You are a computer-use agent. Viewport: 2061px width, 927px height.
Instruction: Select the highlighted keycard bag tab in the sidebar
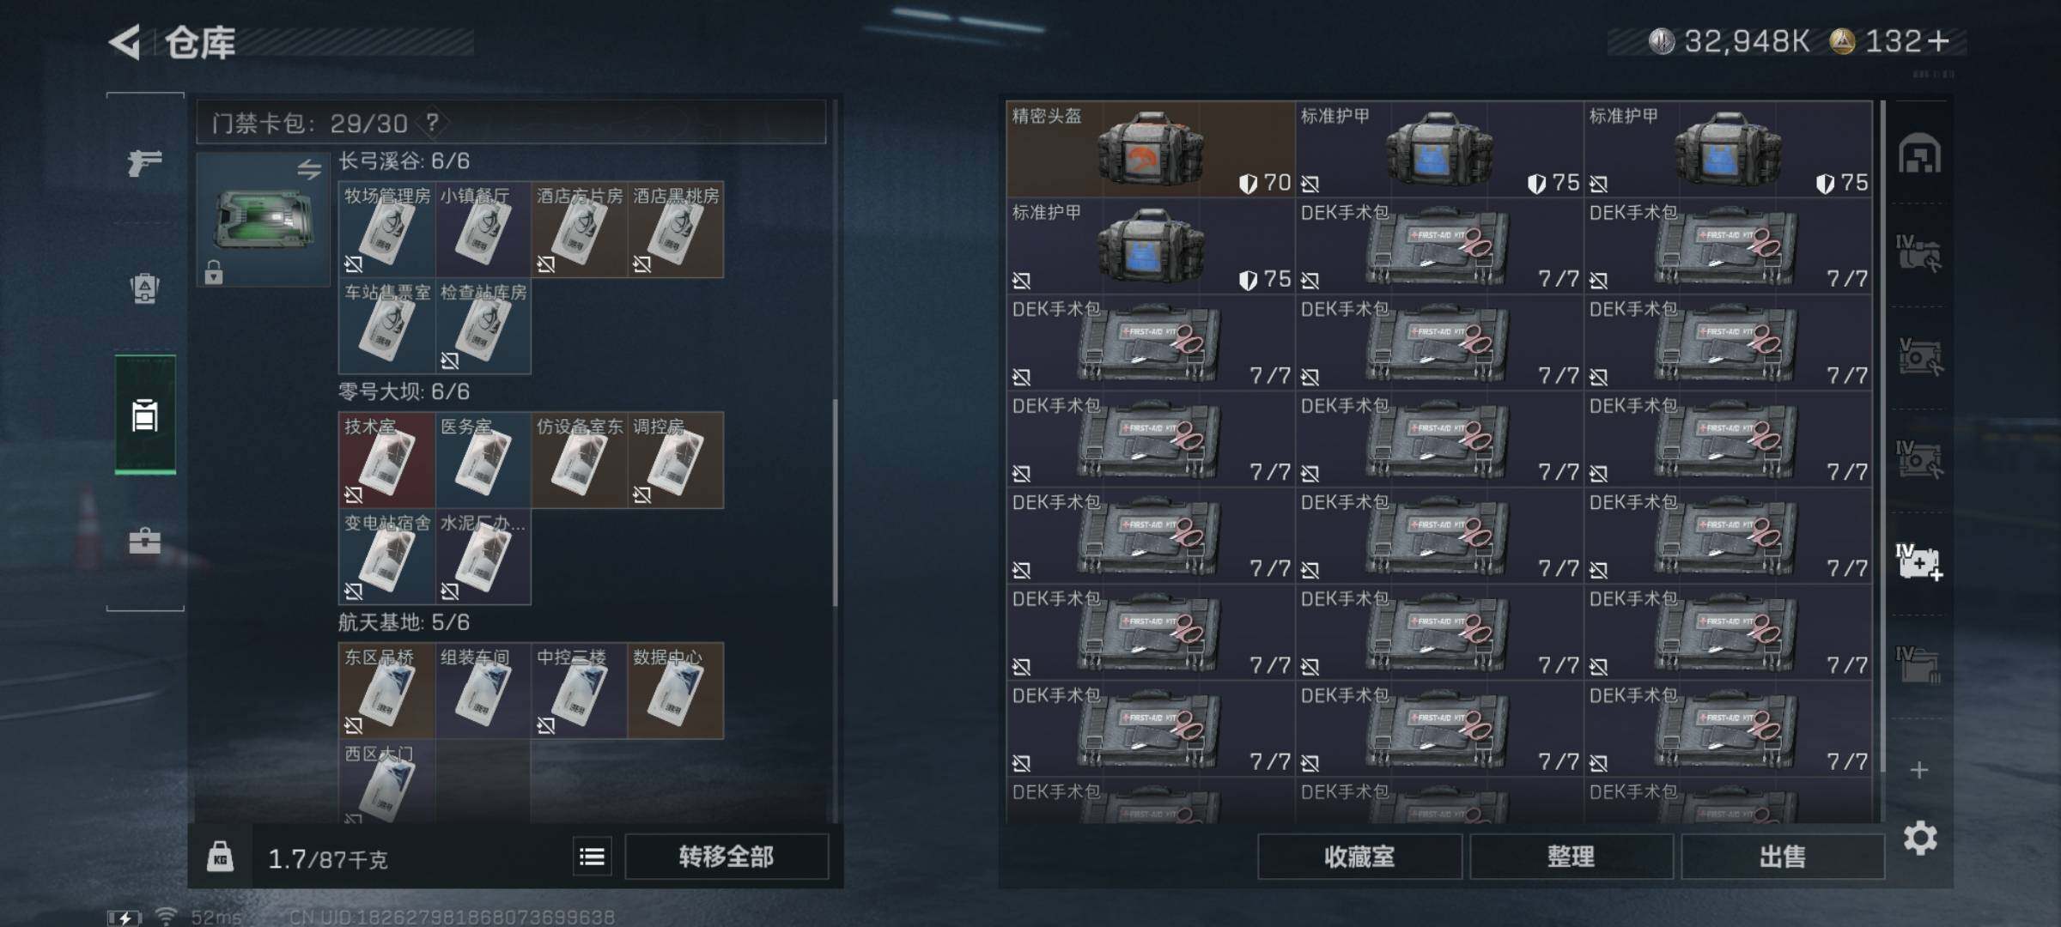pos(145,415)
